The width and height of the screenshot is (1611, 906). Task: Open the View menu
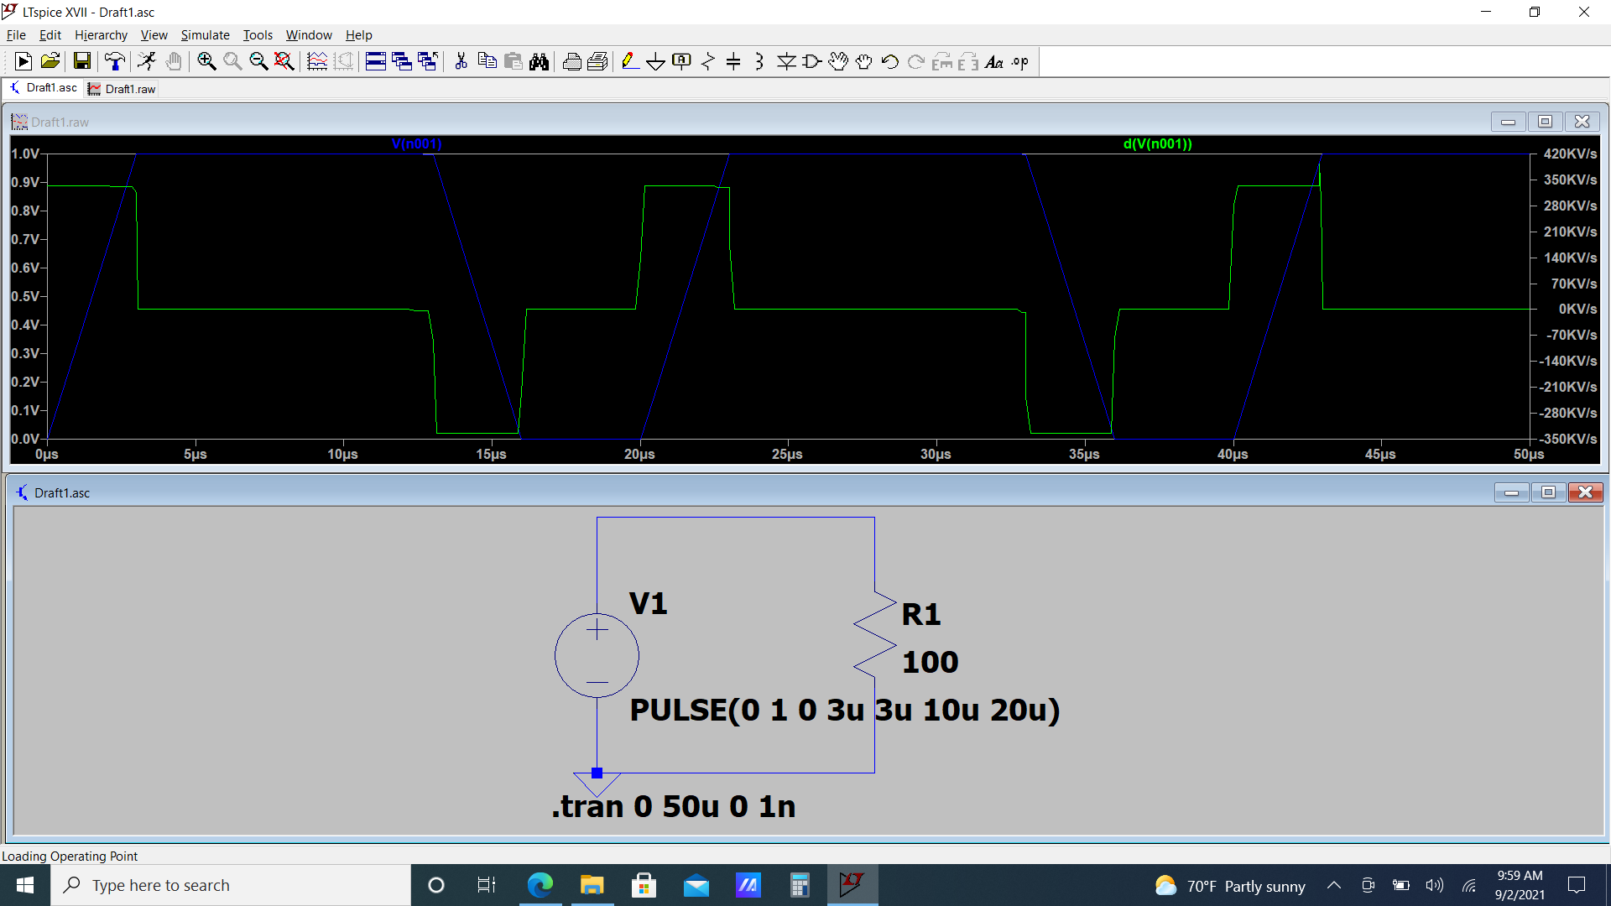click(154, 34)
